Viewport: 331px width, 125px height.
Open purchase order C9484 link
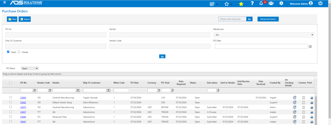pyautogui.click(x=23, y=98)
